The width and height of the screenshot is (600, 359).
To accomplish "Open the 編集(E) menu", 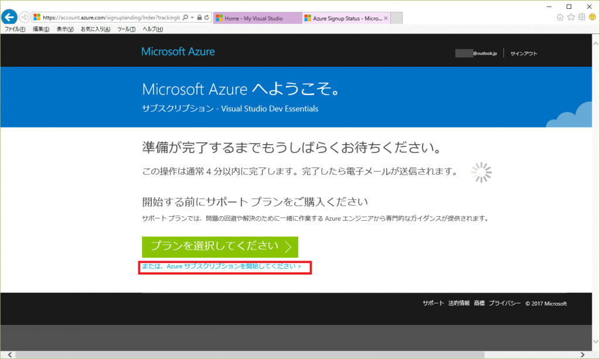I will point(41,29).
